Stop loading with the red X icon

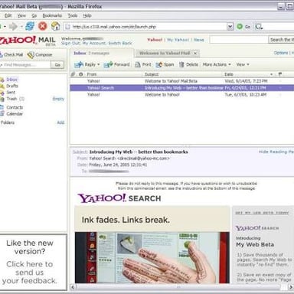click(43, 26)
